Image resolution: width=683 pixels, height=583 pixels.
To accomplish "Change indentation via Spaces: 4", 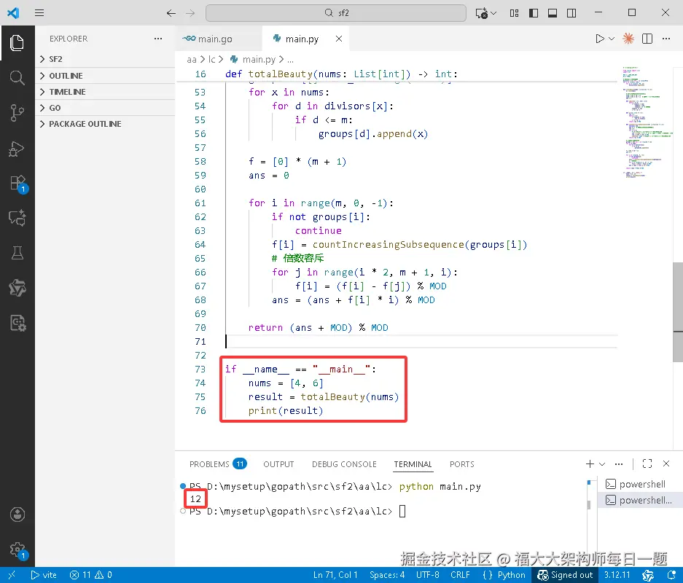I will click(x=387, y=575).
